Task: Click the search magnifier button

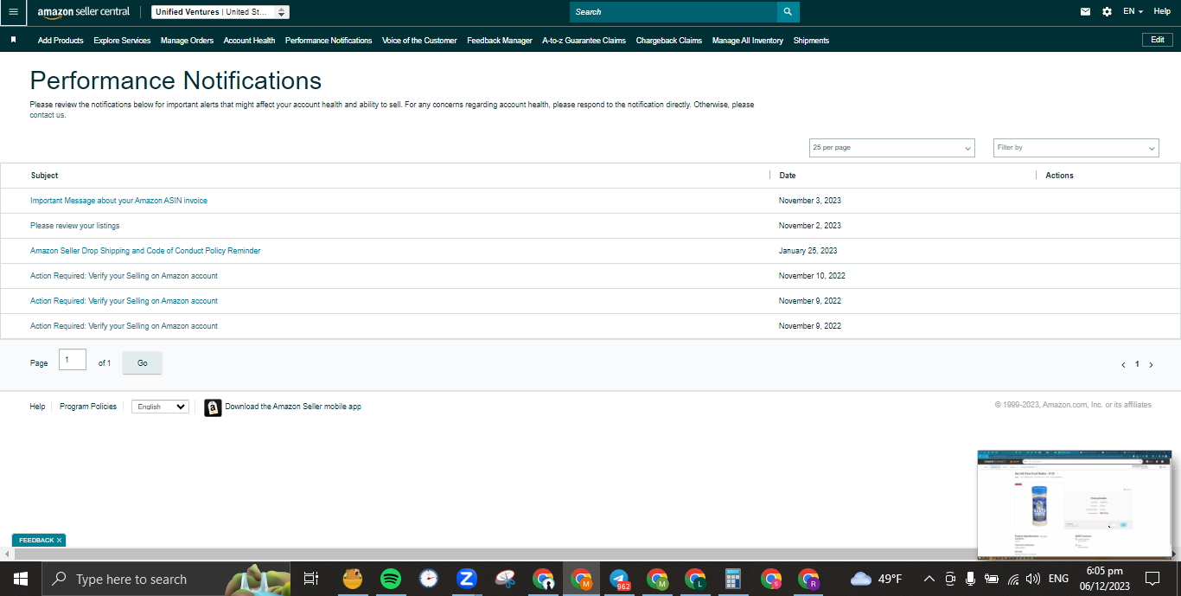Action: click(788, 12)
